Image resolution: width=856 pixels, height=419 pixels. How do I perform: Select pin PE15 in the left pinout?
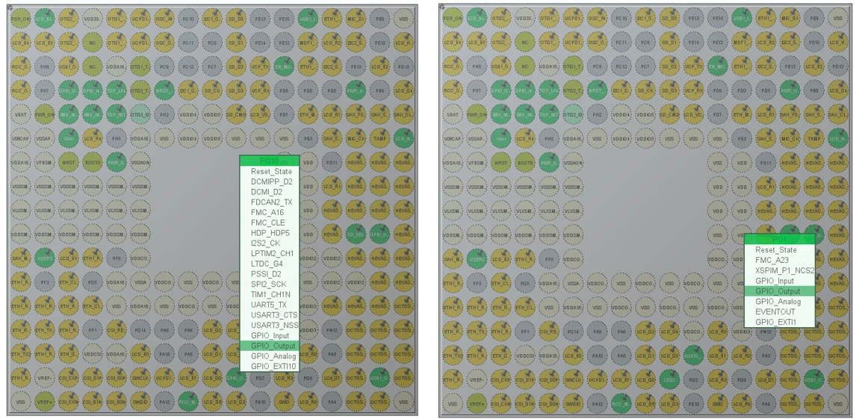point(285,19)
